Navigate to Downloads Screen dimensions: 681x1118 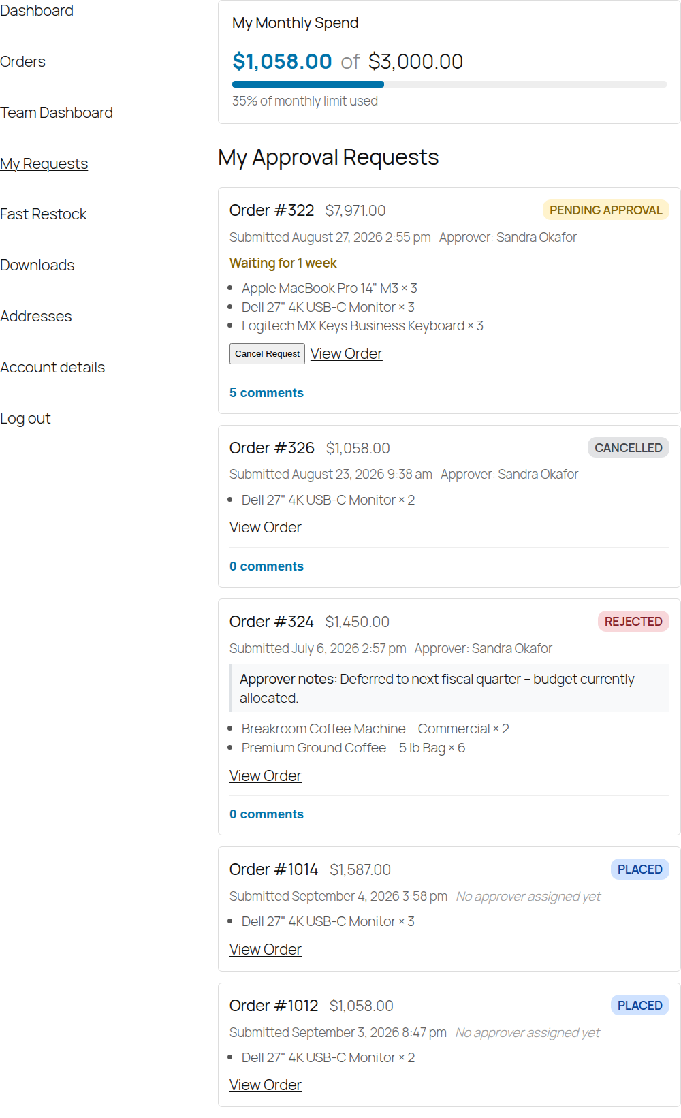tap(37, 265)
